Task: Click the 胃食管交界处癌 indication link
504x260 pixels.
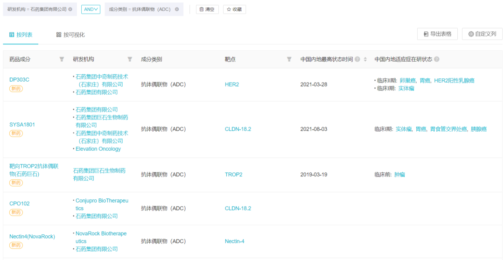Action: click(448, 129)
